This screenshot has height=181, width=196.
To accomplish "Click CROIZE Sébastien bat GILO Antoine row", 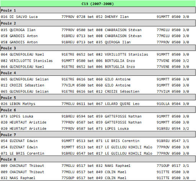I will point(98,85).
